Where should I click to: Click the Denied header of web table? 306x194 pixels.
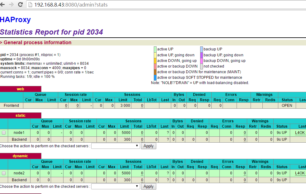(199, 95)
